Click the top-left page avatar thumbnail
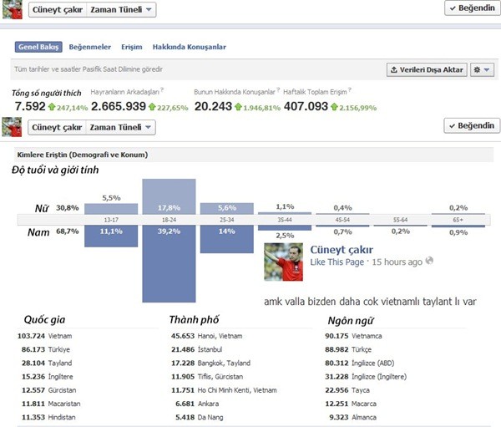The image size is (501, 427). tap(13, 9)
